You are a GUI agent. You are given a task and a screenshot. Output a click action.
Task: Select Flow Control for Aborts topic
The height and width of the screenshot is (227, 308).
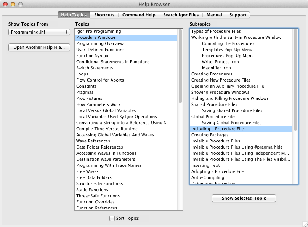126,80
